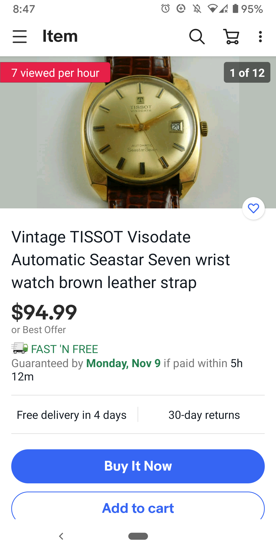This screenshot has width=276, height=553.
Task: Open the shopping cart icon
Action: pos(232,36)
